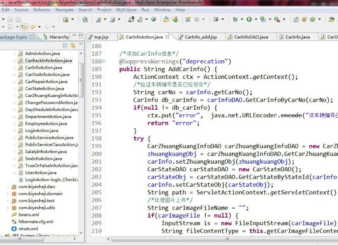Expand the com.biyesheji.domain package
The image size is (338, 245).
tap(8, 194)
